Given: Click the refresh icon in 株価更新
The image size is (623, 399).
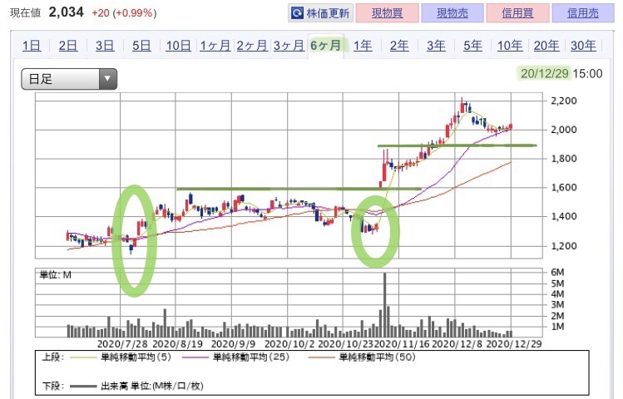Looking at the screenshot, I should click(297, 13).
